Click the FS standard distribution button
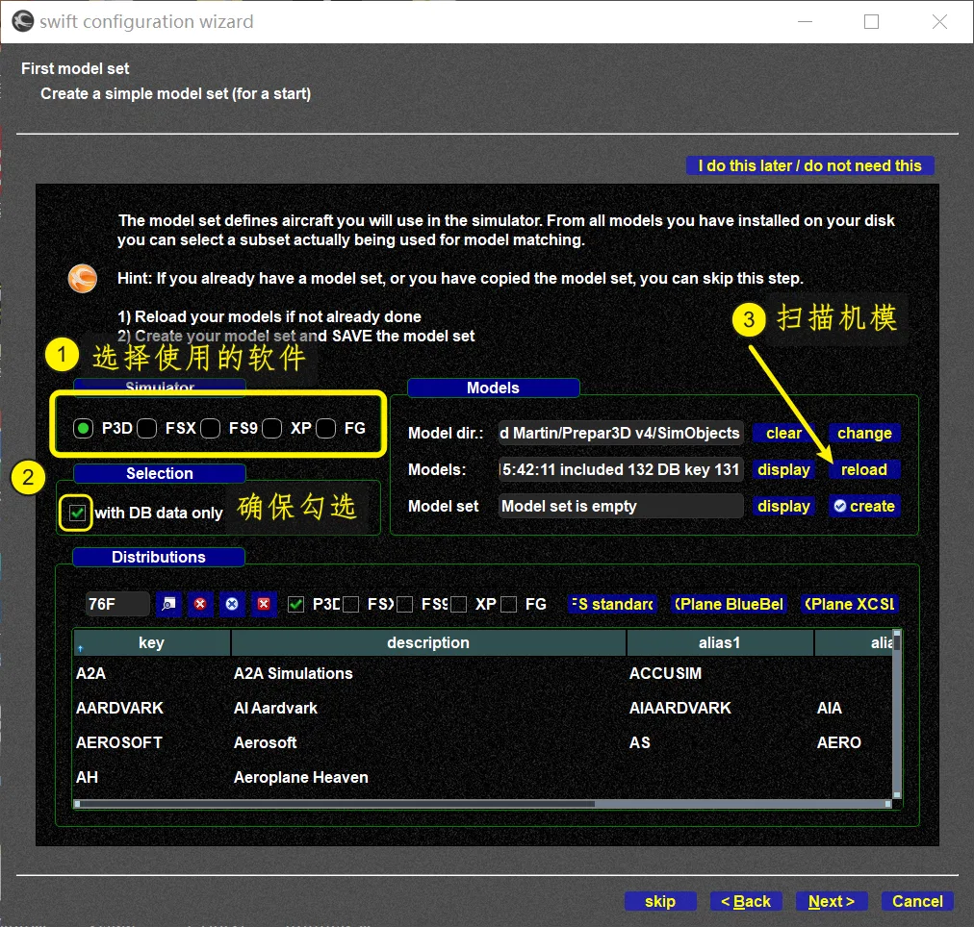974x927 pixels. pyautogui.click(x=612, y=604)
